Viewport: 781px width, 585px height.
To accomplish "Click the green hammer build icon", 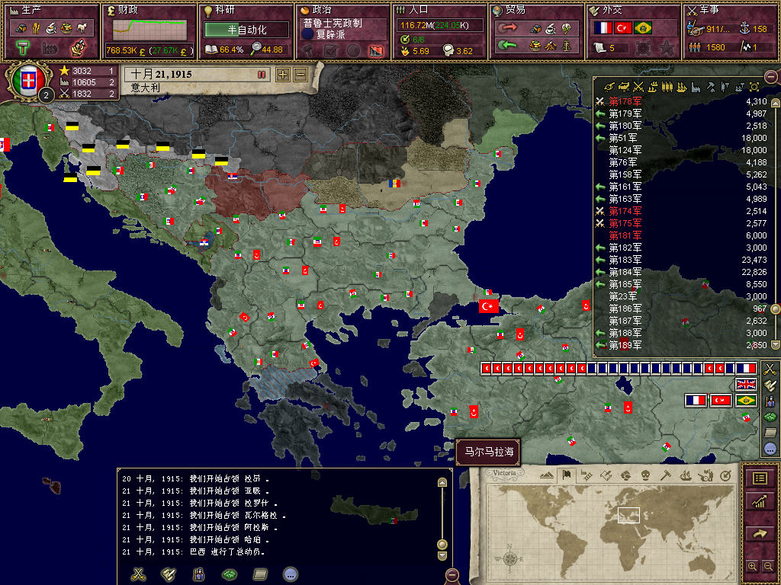I will [23, 48].
